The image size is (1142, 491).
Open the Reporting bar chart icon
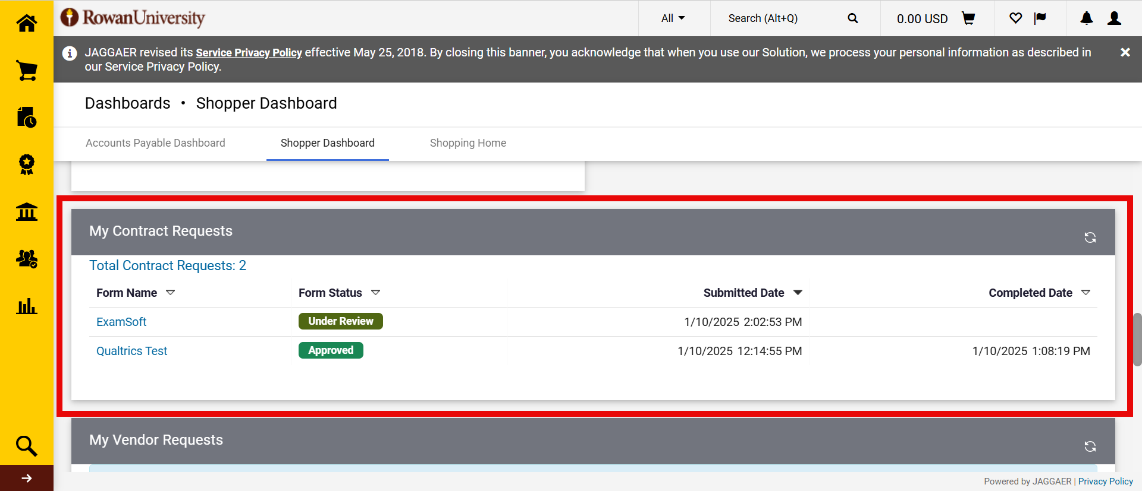click(26, 306)
